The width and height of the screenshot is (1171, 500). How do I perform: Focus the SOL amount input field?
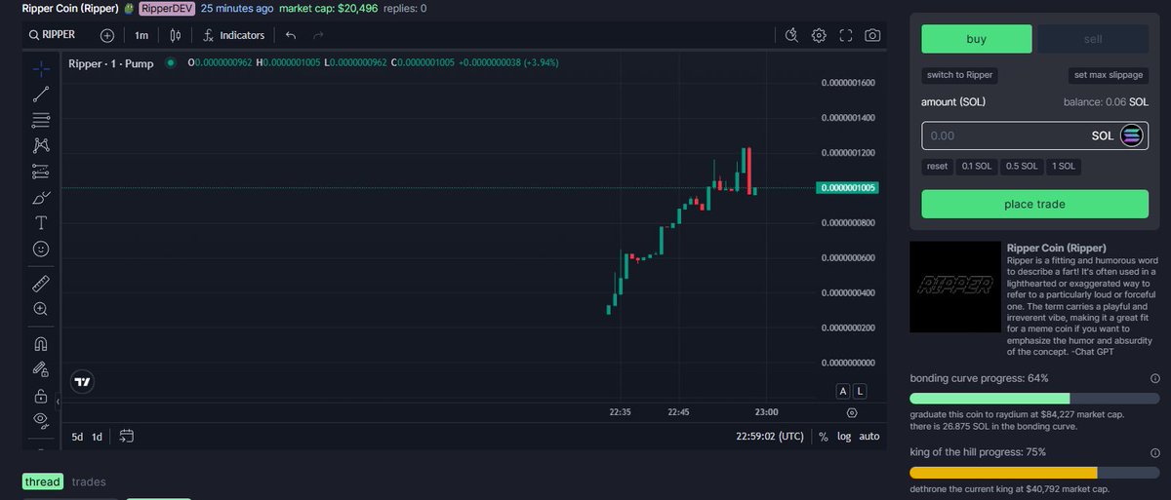coord(1035,135)
